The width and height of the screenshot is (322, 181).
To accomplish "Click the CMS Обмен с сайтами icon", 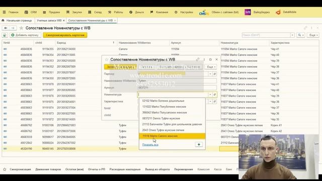I will pos(204,13).
